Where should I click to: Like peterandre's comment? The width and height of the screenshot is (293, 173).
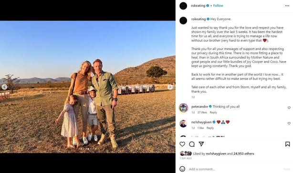click(x=289, y=108)
